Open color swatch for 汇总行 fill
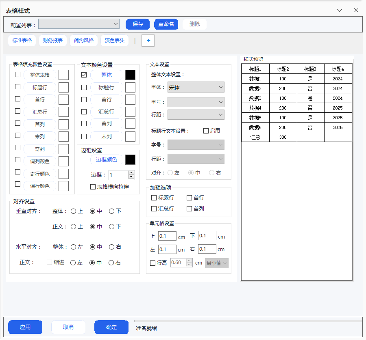 pos(63,112)
